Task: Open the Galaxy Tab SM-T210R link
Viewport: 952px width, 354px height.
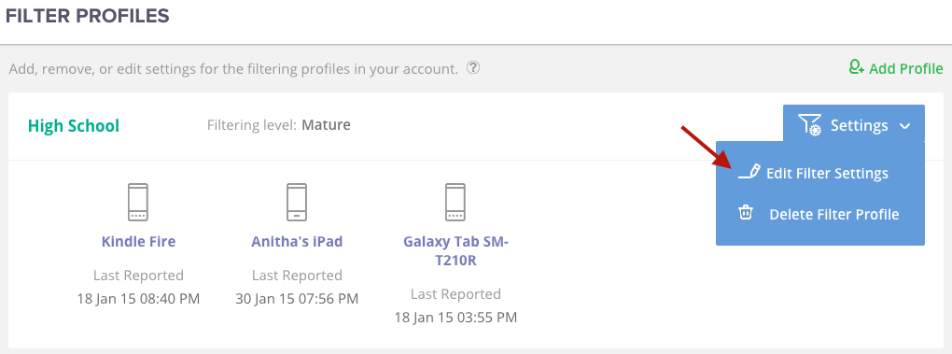Action: [455, 250]
